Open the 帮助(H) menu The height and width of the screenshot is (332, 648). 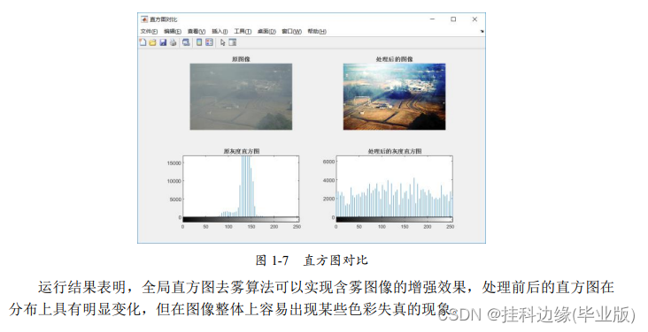pos(317,31)
